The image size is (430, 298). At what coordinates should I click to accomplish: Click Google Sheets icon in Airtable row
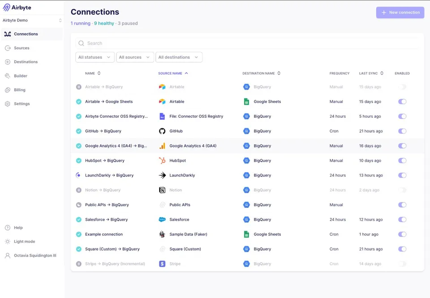pyautogui.click(x=246, y=102)
